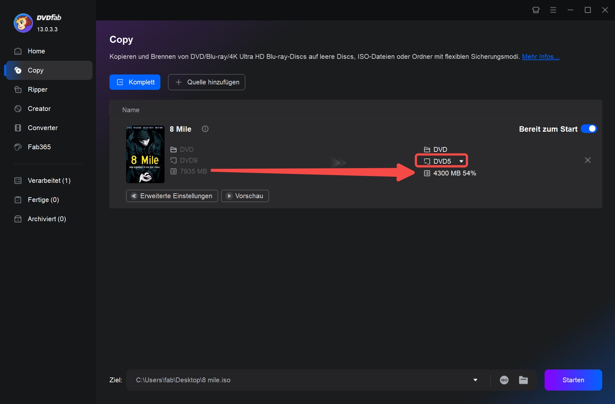Click the Copy module icon in sidebar
Image resolution: width=615 pixels, height=404 pixels.
click(x=18, y=70)
